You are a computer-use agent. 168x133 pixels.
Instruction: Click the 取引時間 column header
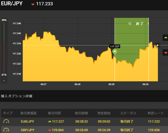click(x=82, y=113)
